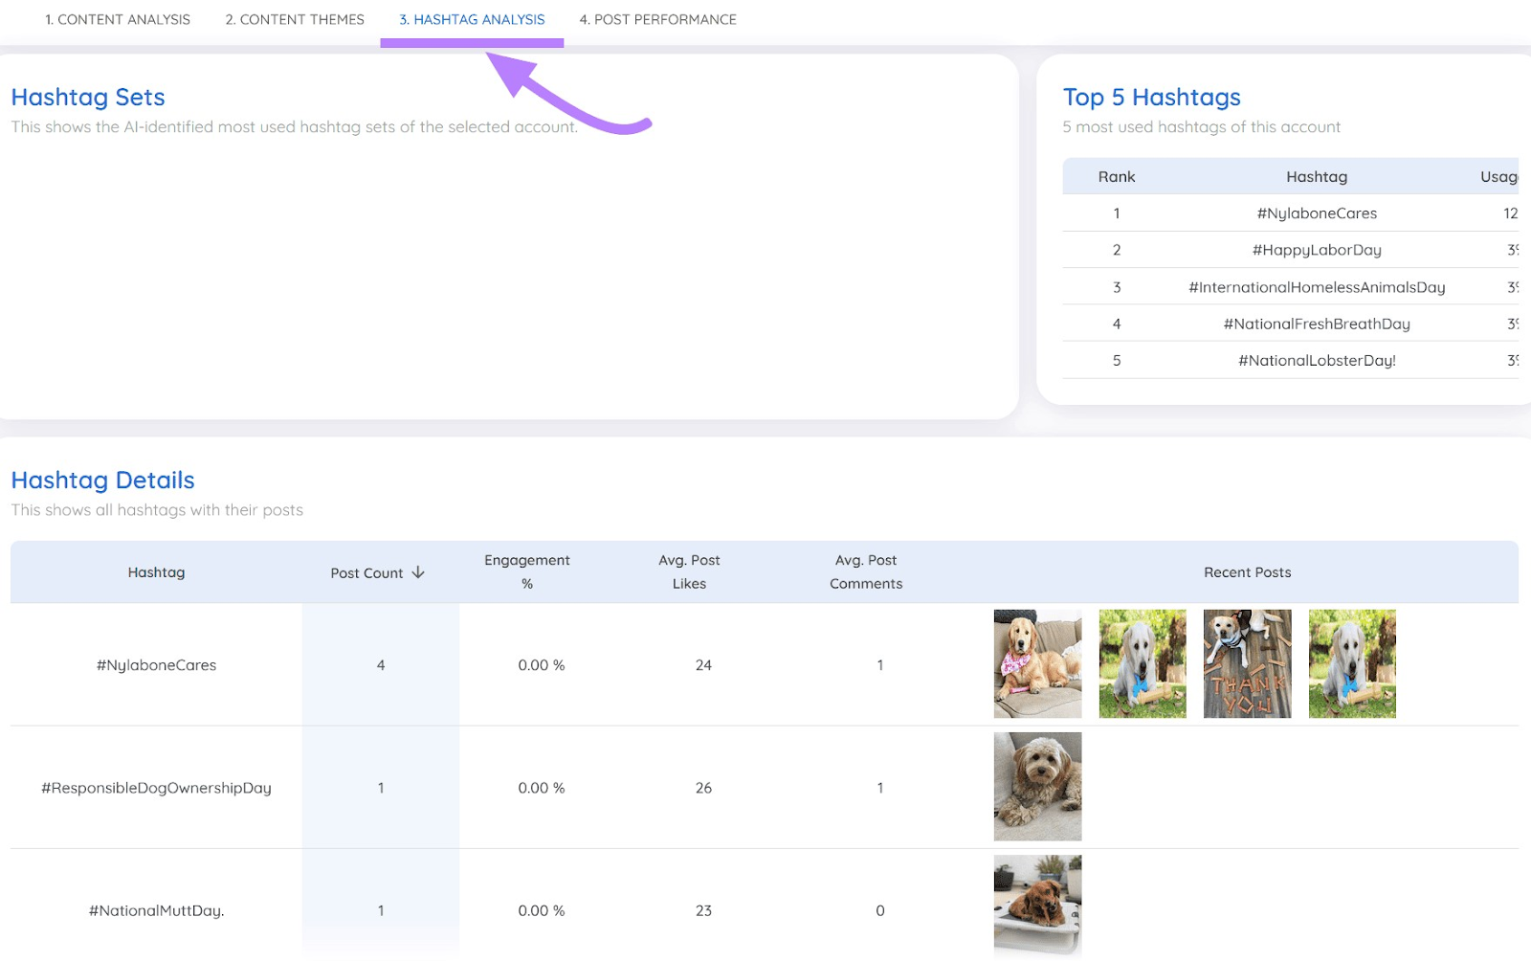Select #NationalMuttDay. hashtag row
The width and height of the screenshot is (1531, 962).
156,910
